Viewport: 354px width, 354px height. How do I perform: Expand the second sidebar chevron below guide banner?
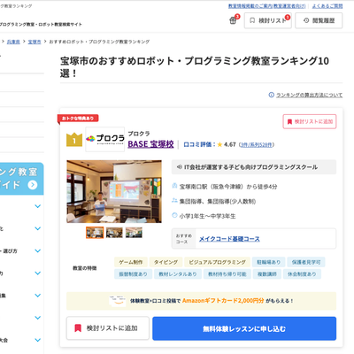[x=38, y=228]
